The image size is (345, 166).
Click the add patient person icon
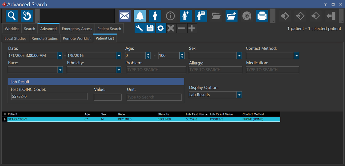coord(186,16)
